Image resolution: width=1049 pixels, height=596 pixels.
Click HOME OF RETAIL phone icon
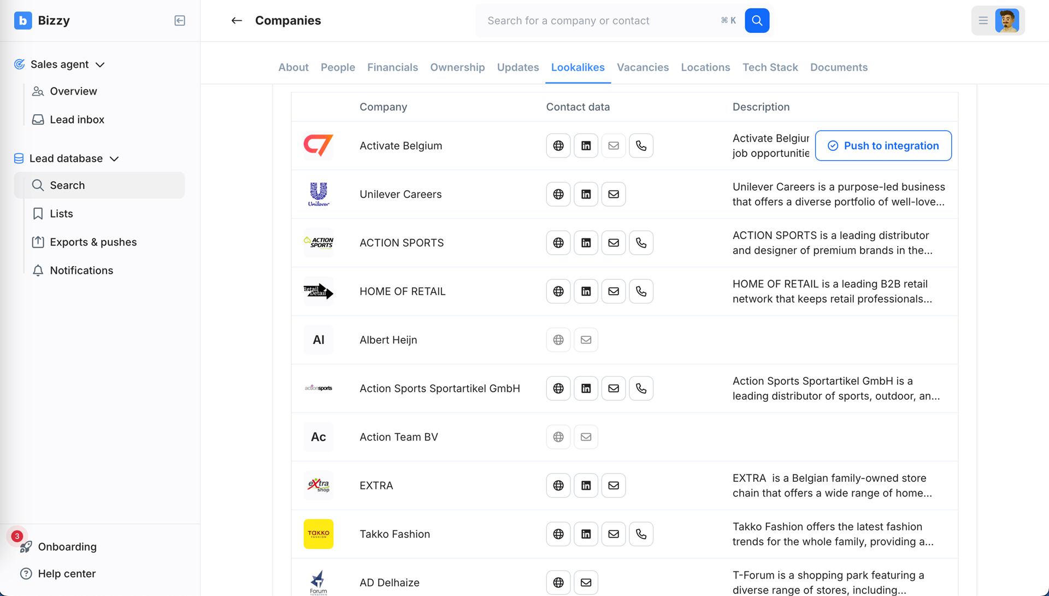[641, 291]
